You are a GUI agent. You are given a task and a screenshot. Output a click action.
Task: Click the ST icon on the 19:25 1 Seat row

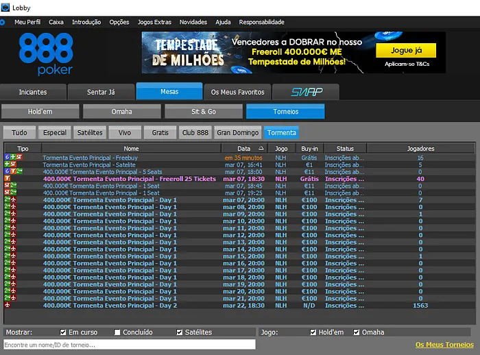7,192
